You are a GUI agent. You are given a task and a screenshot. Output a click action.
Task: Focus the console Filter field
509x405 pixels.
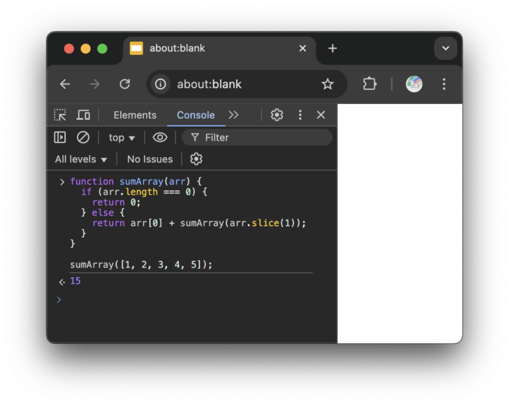point(257,137)
